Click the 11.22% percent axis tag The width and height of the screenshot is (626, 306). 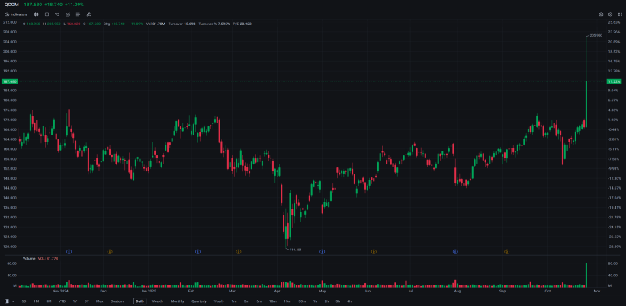coord(614,81)
